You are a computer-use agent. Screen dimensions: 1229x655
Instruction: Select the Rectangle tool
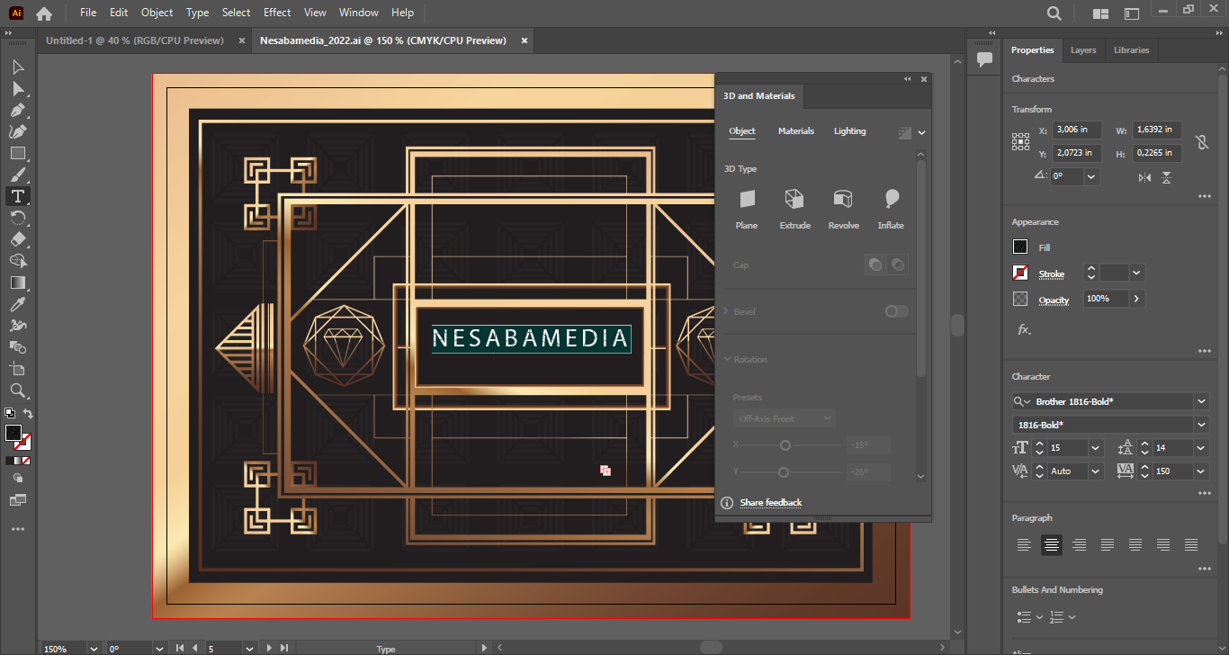point(17,153)
